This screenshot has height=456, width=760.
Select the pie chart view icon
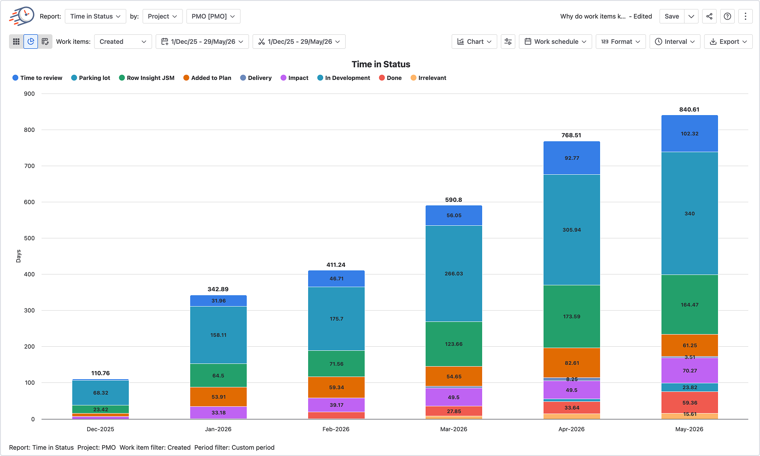point(31,42)
